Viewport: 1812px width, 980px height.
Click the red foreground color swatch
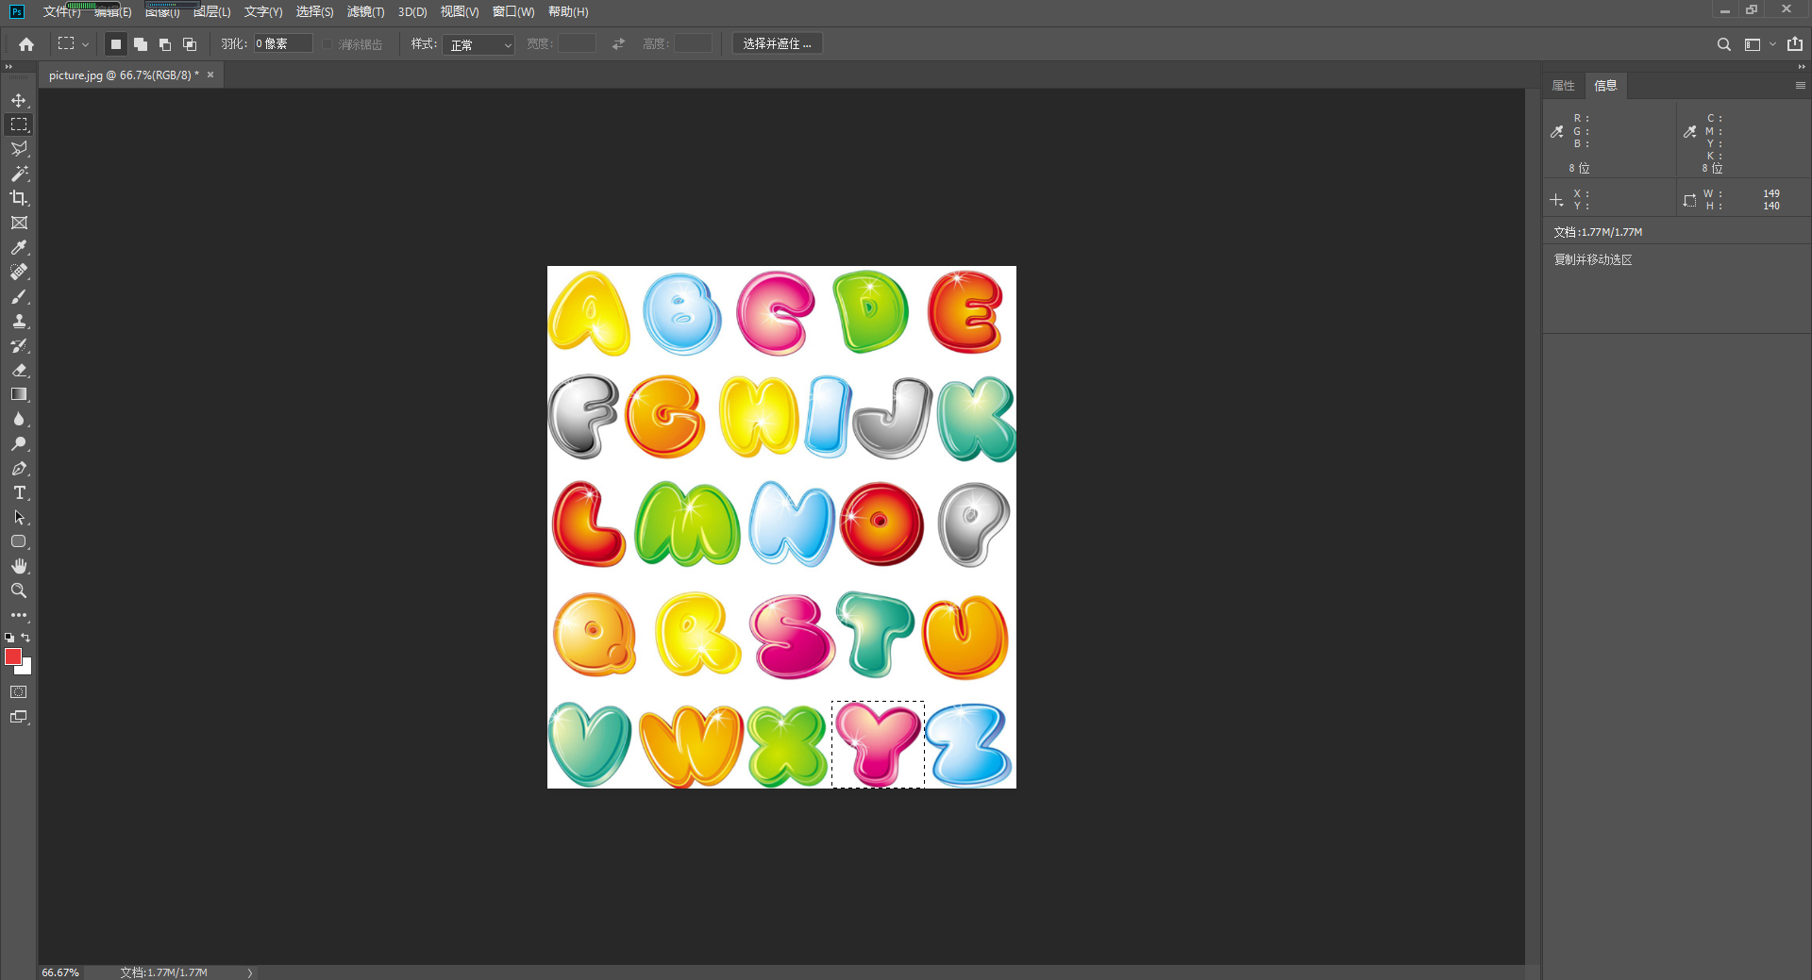pos(12,656)
